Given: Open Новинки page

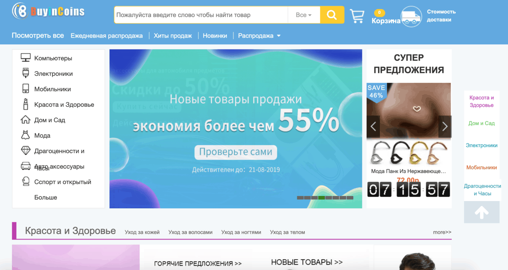Looking at the screenshot, I should coord(215,36).
